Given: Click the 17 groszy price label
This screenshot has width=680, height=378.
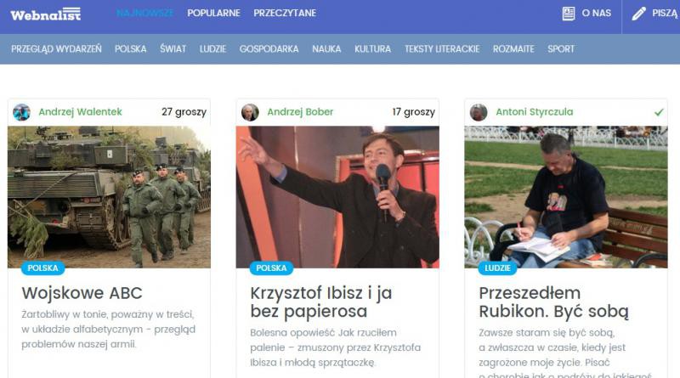Looking at the screenshot, I should [413, 112].
